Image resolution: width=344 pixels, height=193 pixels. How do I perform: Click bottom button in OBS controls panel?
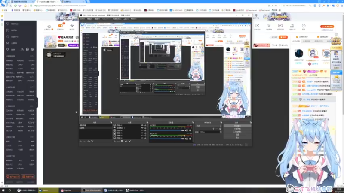tap(237, 137)
